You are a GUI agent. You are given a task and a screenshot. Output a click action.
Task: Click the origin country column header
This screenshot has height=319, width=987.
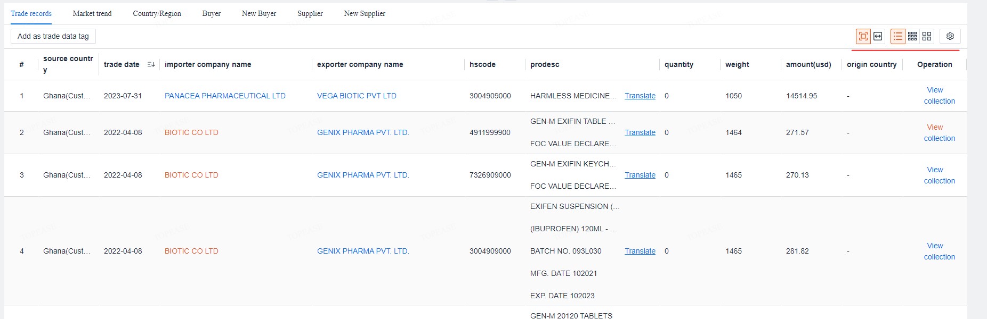coord(872,64)
